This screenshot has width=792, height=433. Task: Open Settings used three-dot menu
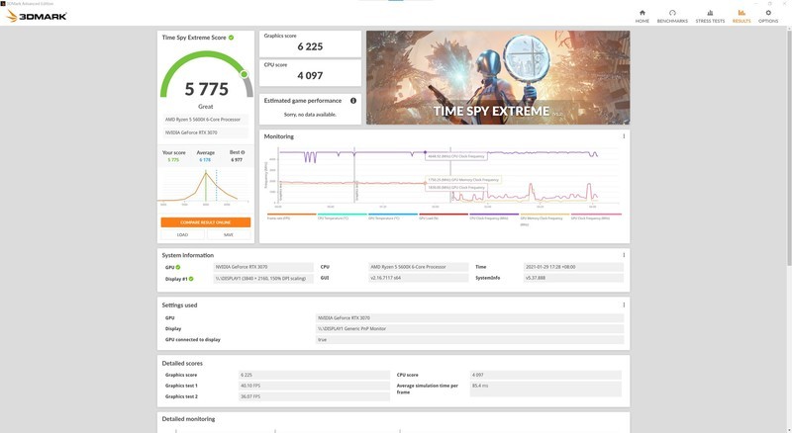(624, 305)
